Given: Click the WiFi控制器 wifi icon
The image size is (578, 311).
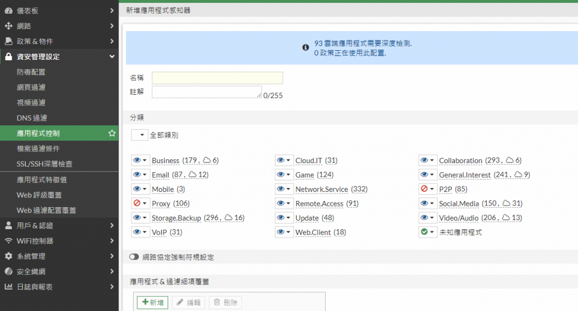Looking at the screenshot, I should (x=8, y=241).
